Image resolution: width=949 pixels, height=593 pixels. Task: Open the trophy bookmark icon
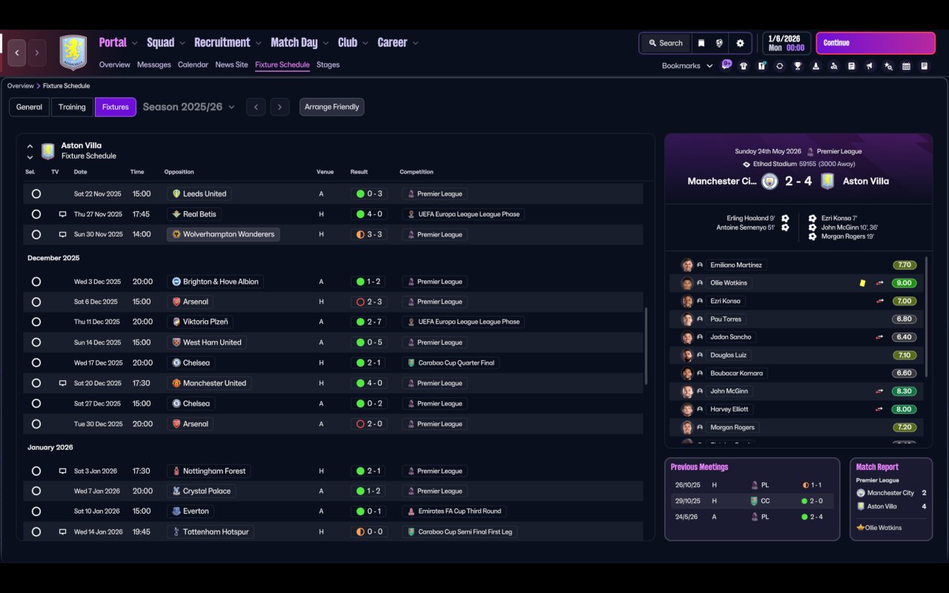coord(798,66)
